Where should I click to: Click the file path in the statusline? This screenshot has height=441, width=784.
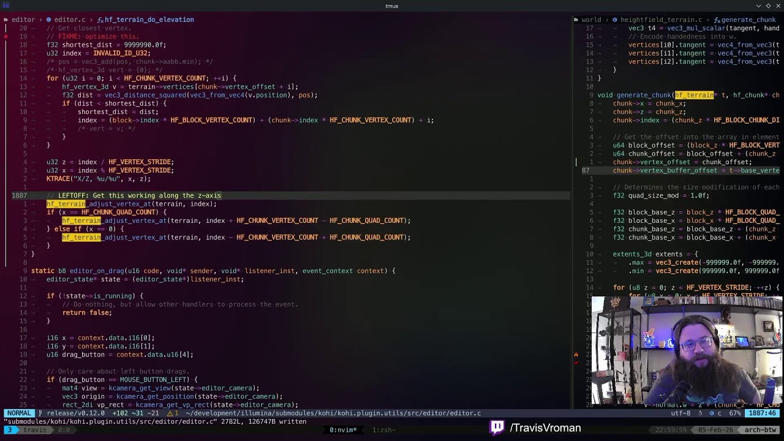pos(334,413)
